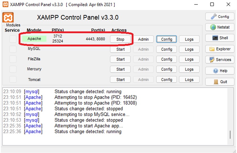Toggle Mercury service checkbox
237x153 pixels.
click(13, 69)
